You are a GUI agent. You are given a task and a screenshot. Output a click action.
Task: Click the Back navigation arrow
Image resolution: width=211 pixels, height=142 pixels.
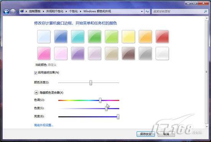6,12
